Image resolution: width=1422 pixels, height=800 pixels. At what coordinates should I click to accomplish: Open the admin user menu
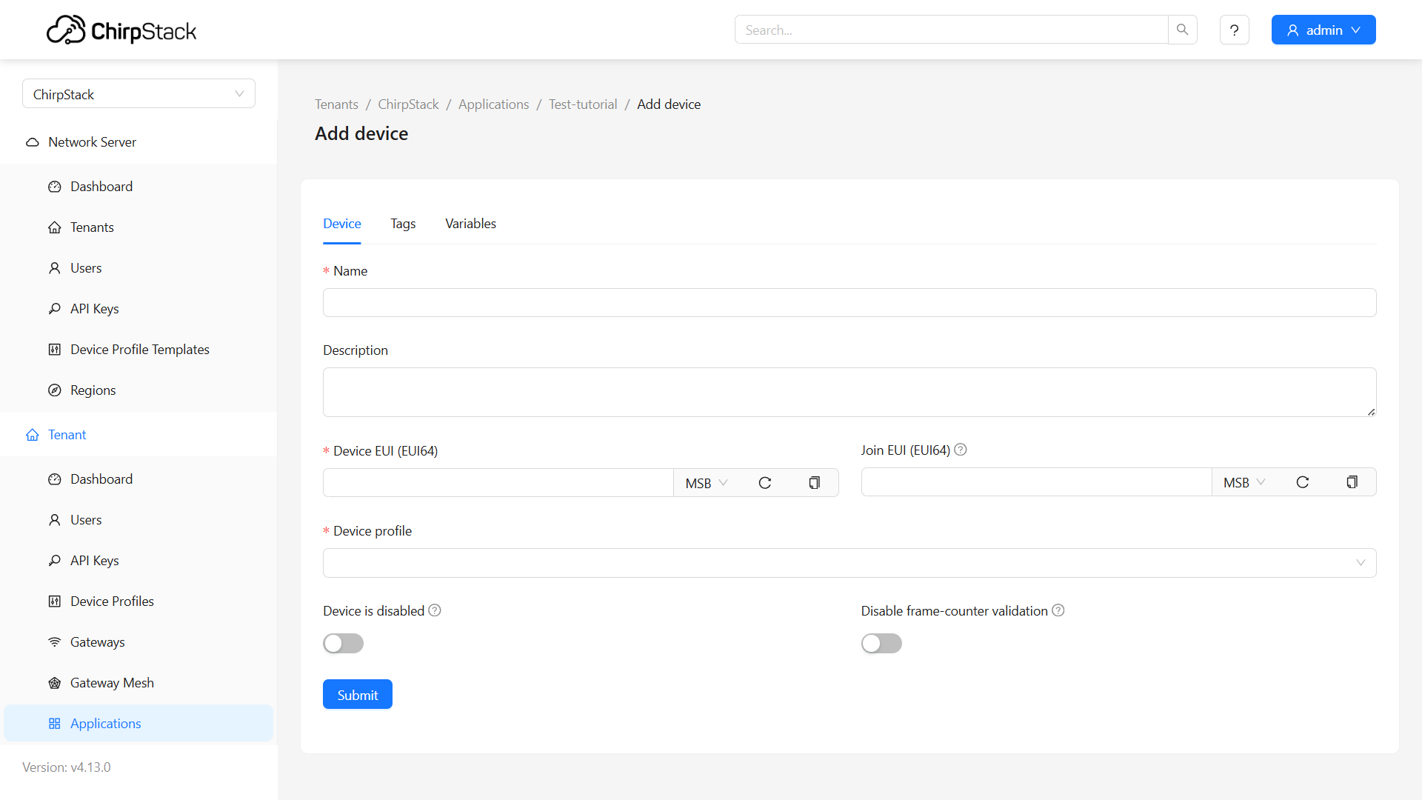pyautogui.click(x=1323, y=30)
